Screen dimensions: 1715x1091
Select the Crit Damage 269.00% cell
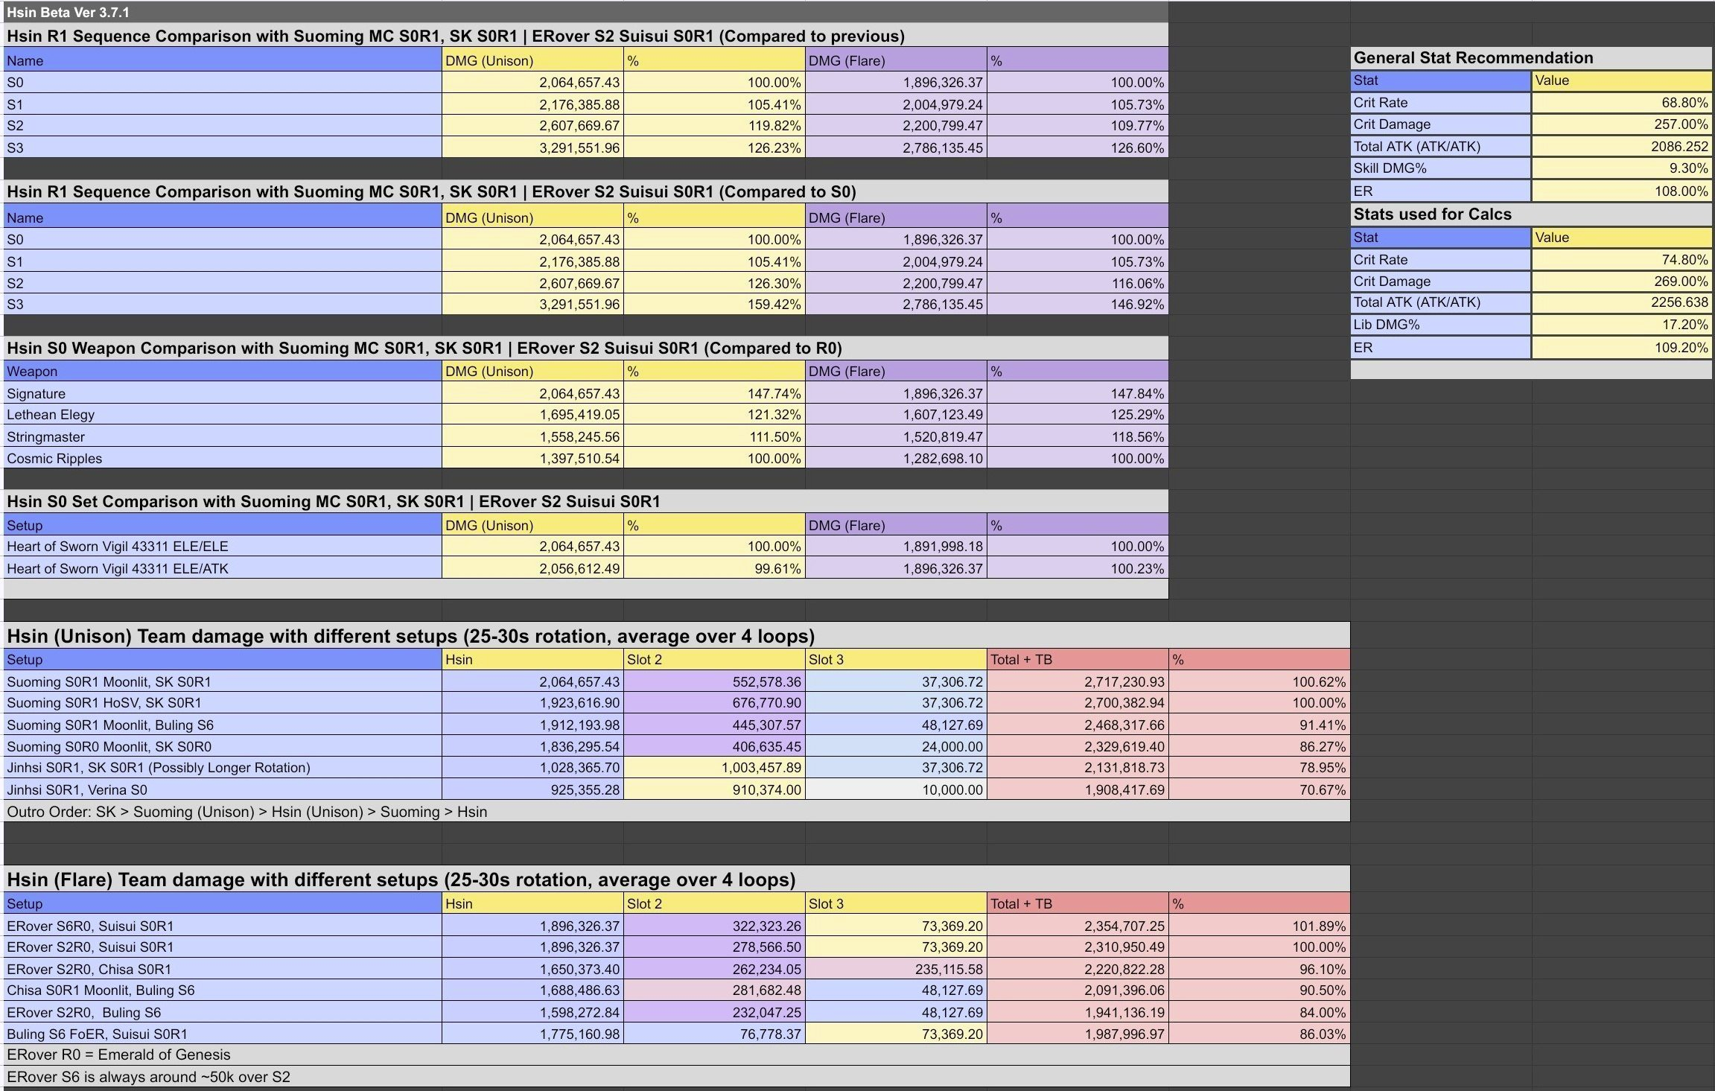tap(1622, 282)
